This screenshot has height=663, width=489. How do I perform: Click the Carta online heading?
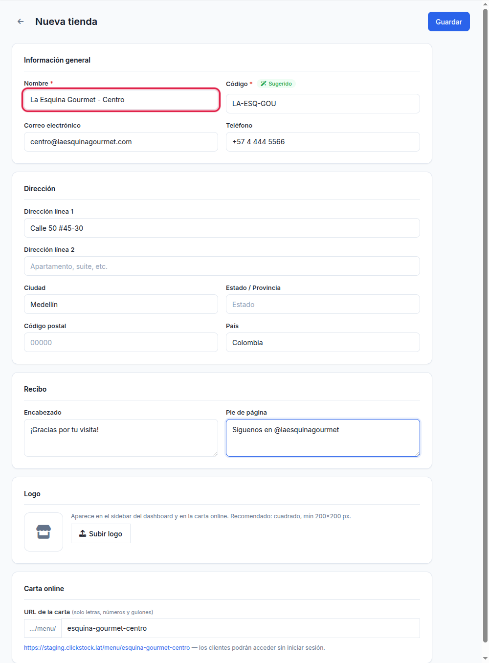[44, 589]
